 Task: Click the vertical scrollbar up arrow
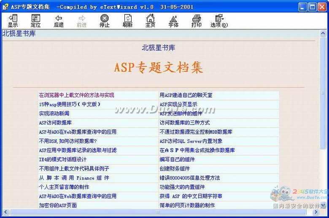pos(323,33)
